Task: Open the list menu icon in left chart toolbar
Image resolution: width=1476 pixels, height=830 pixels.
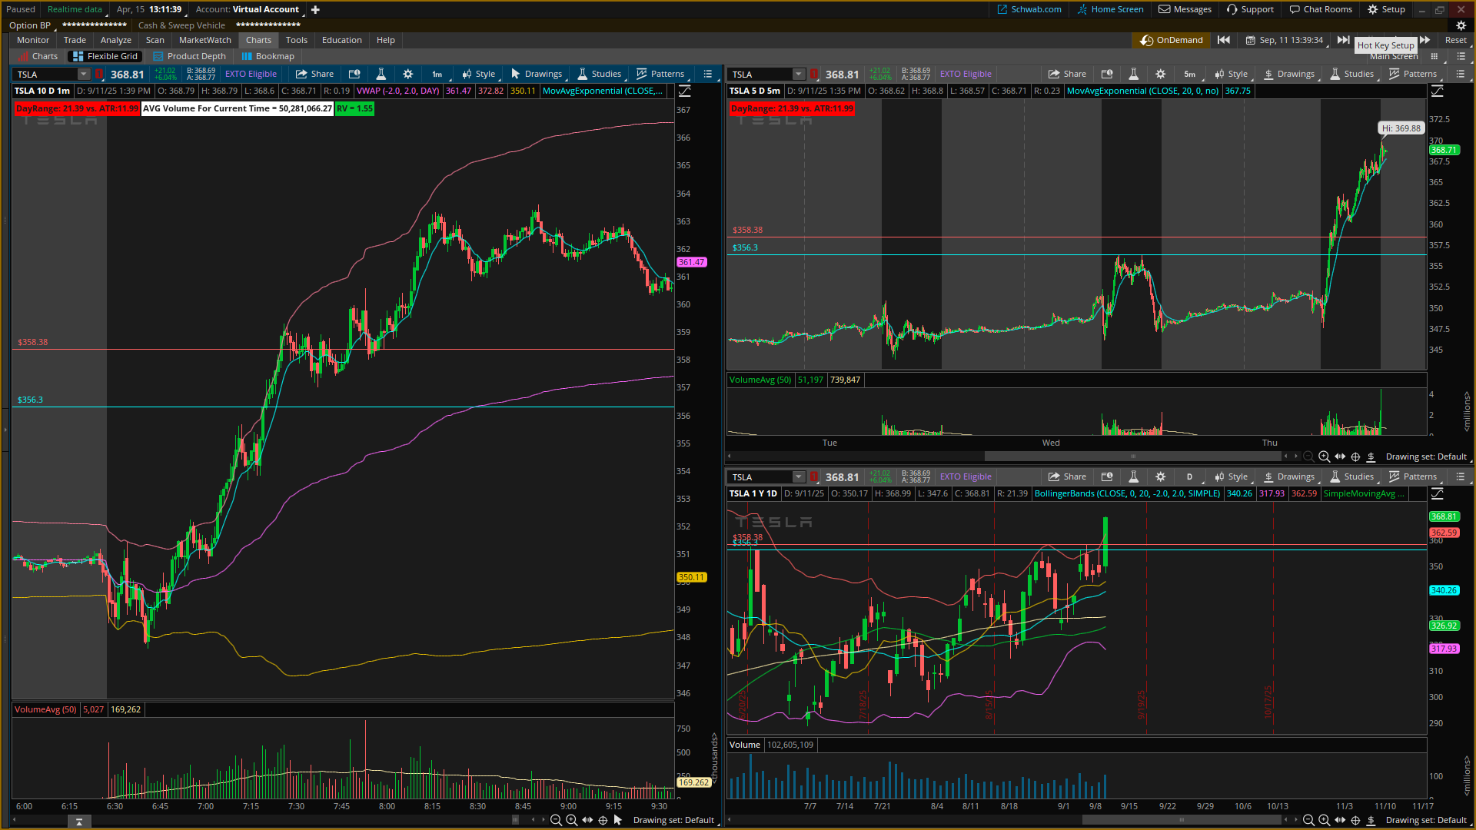Action: tap(708, 75)
